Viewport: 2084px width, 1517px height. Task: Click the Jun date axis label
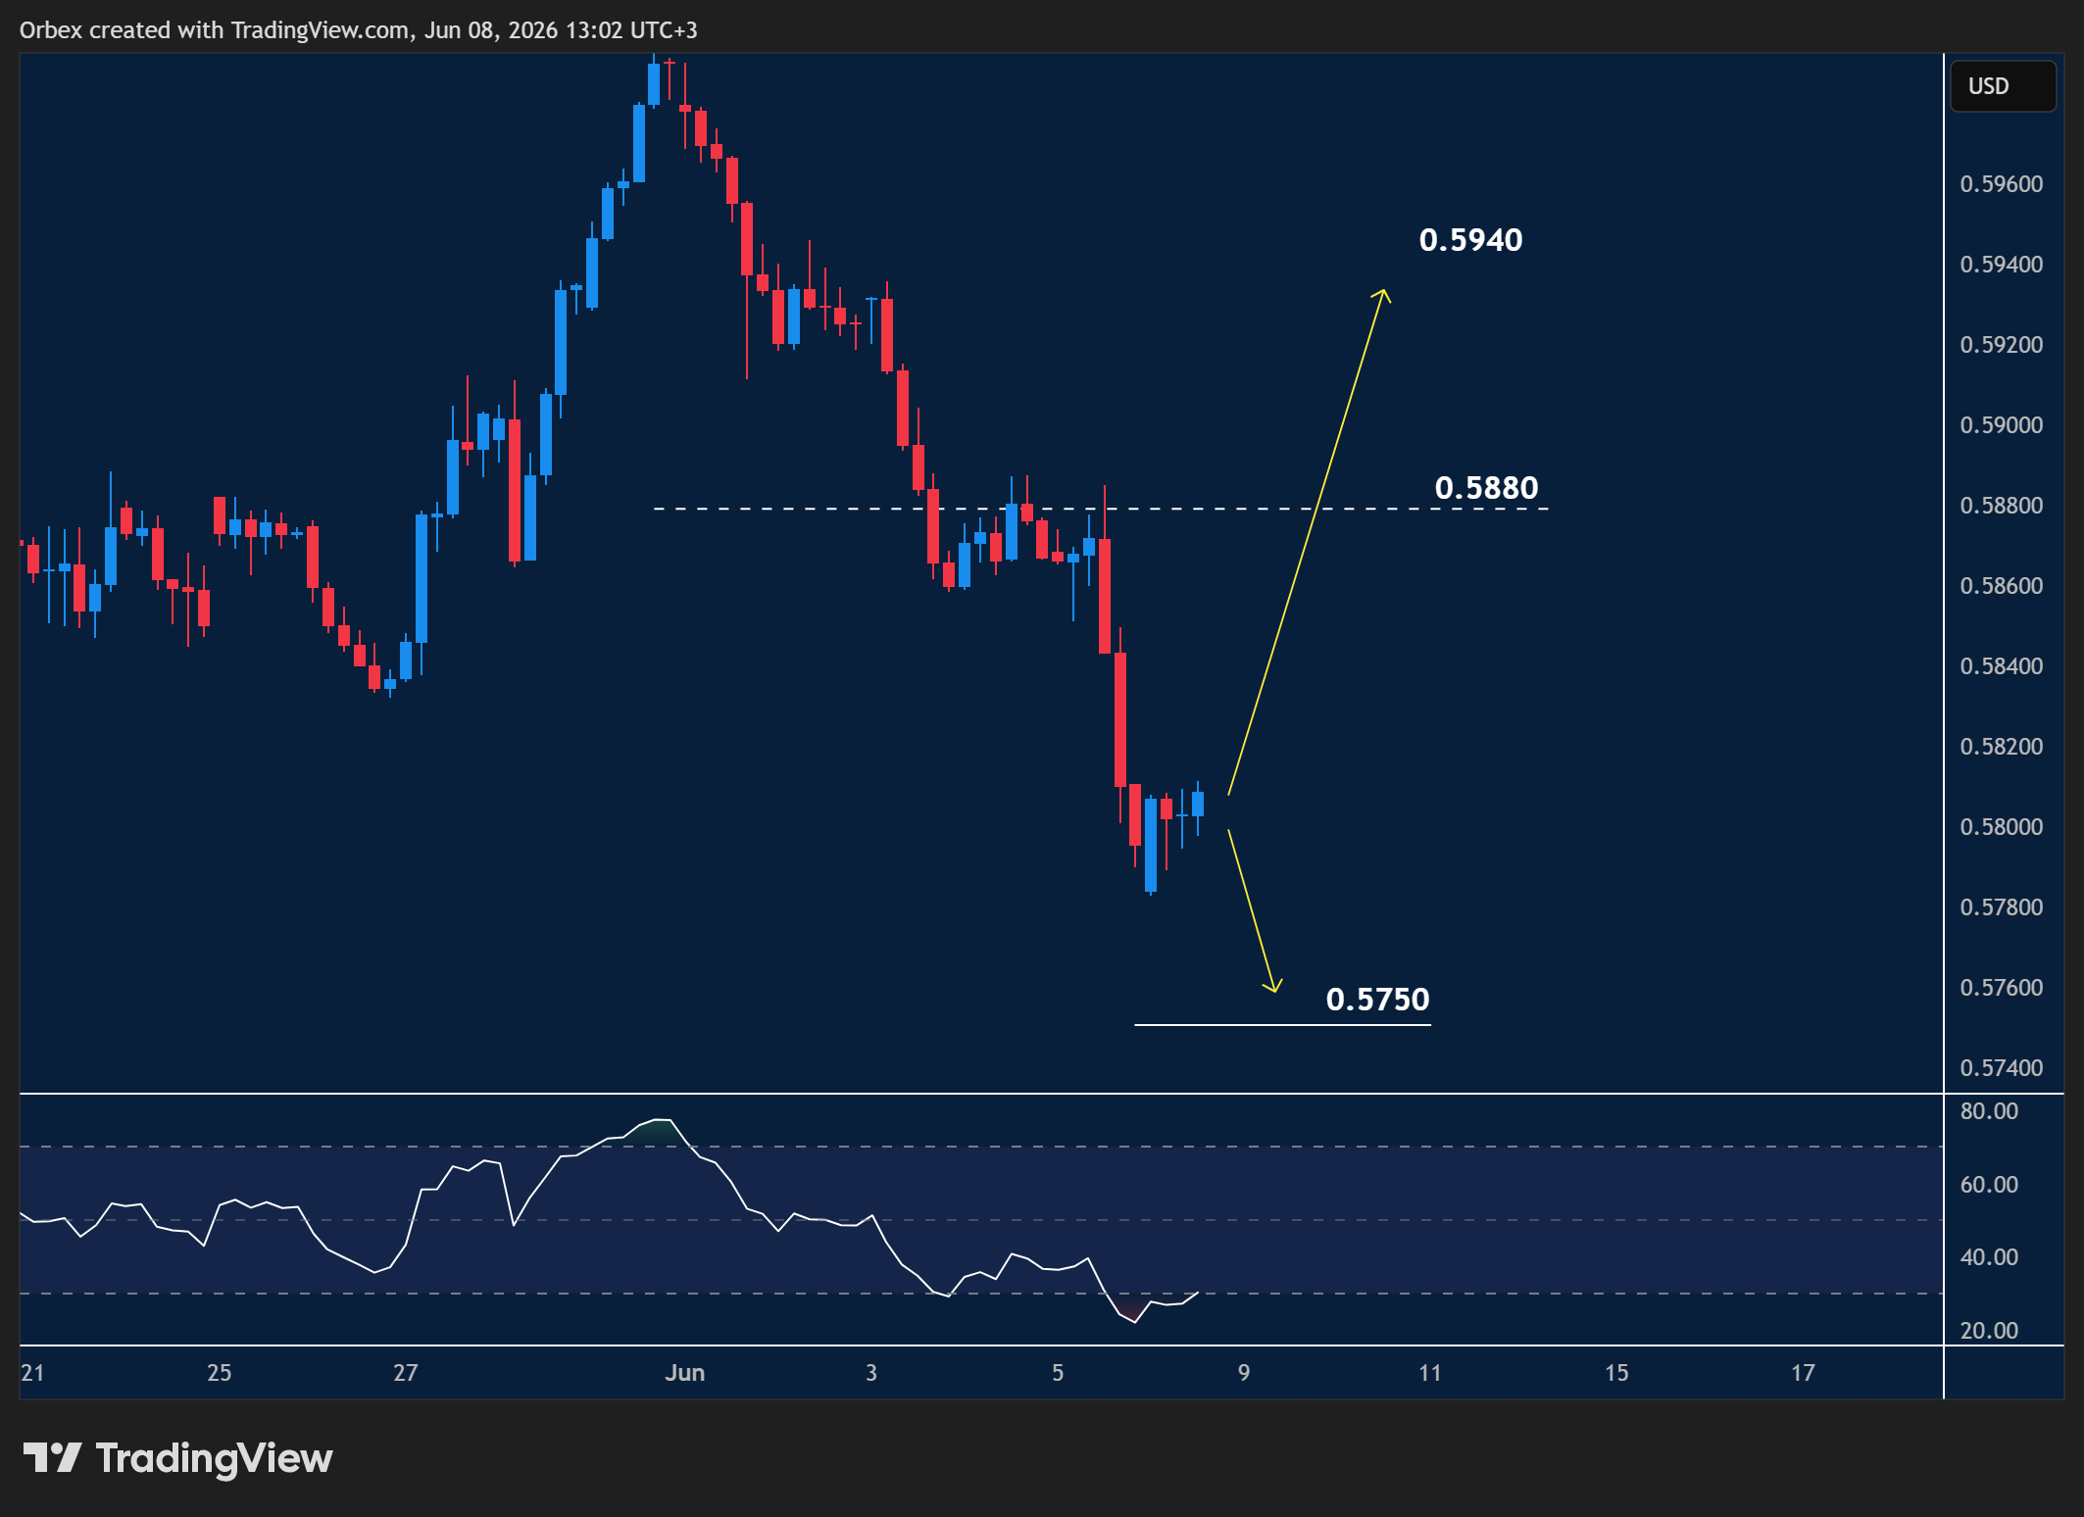tap(685, 1373)
